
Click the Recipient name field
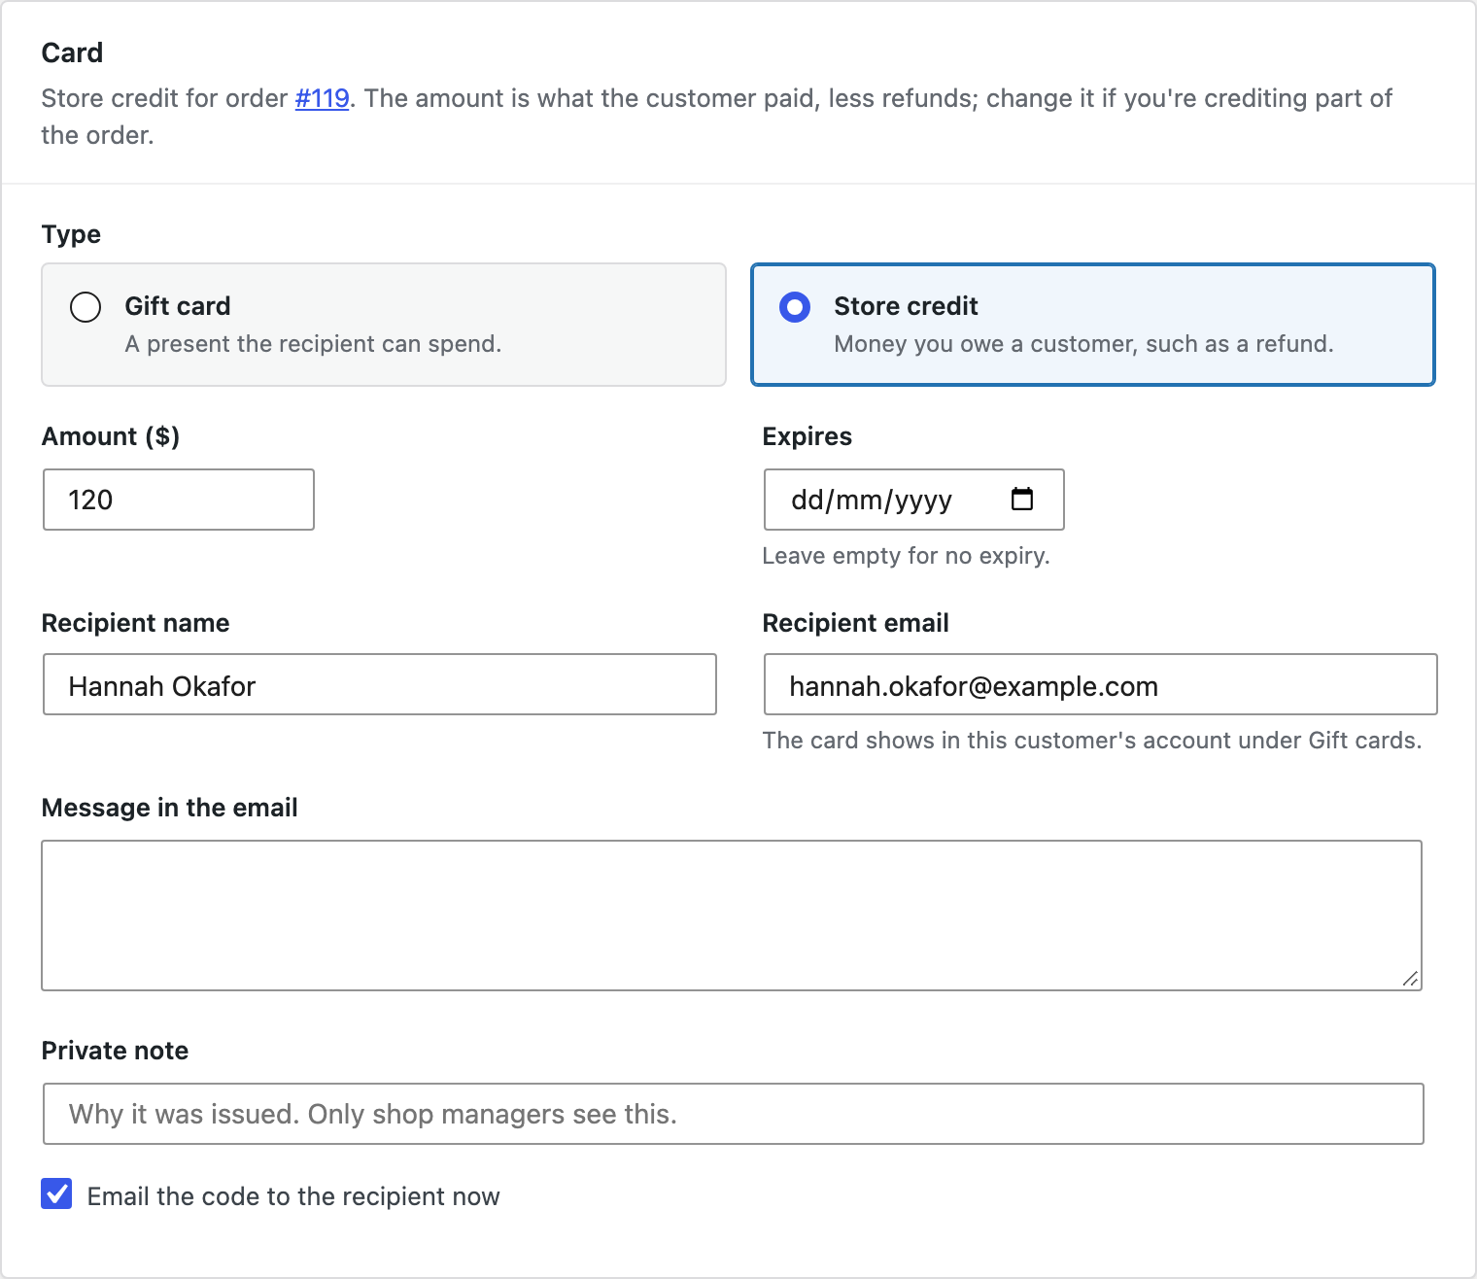pyautogui.click(x=380, y=684)
